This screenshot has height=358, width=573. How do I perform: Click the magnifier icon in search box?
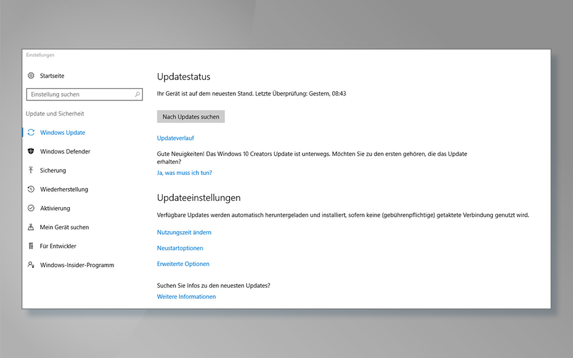[137, 94]
